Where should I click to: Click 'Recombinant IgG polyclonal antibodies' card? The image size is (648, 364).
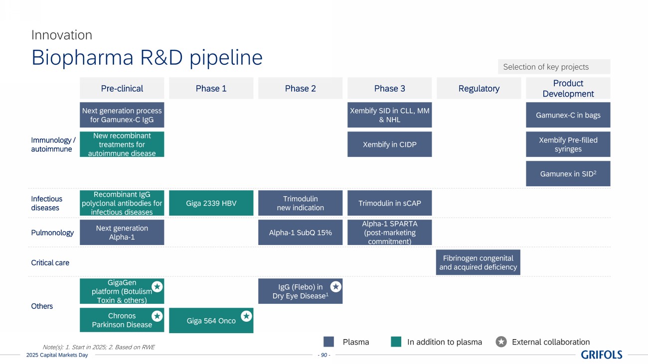122,203
